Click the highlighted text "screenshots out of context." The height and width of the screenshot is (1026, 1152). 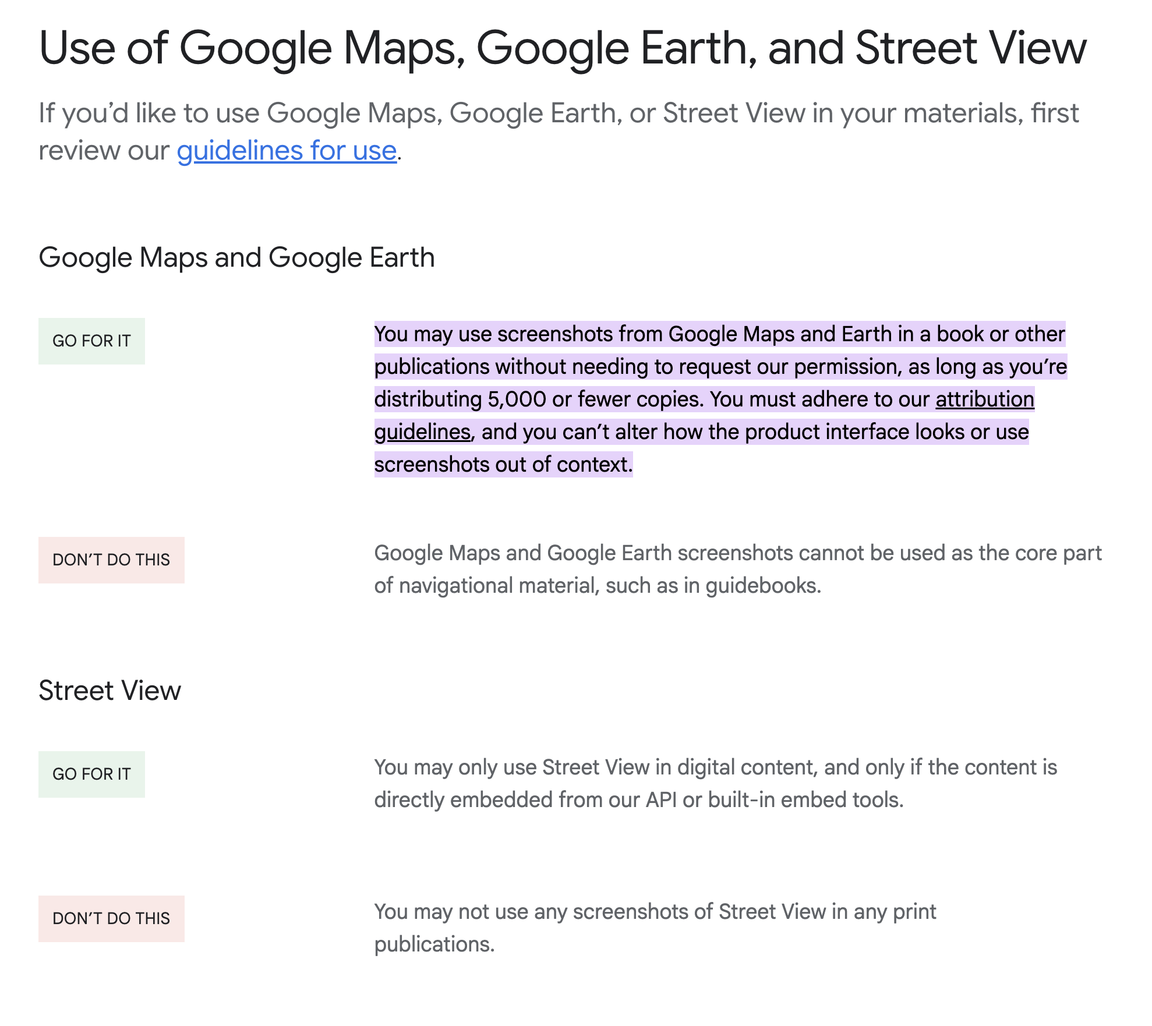click(503, 465)
